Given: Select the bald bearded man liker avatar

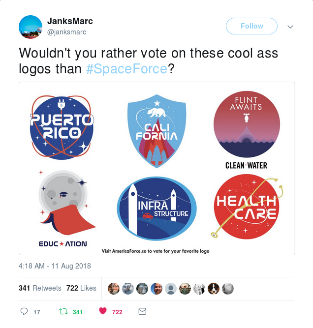Looking at the screenshot, I should (156, 289).
